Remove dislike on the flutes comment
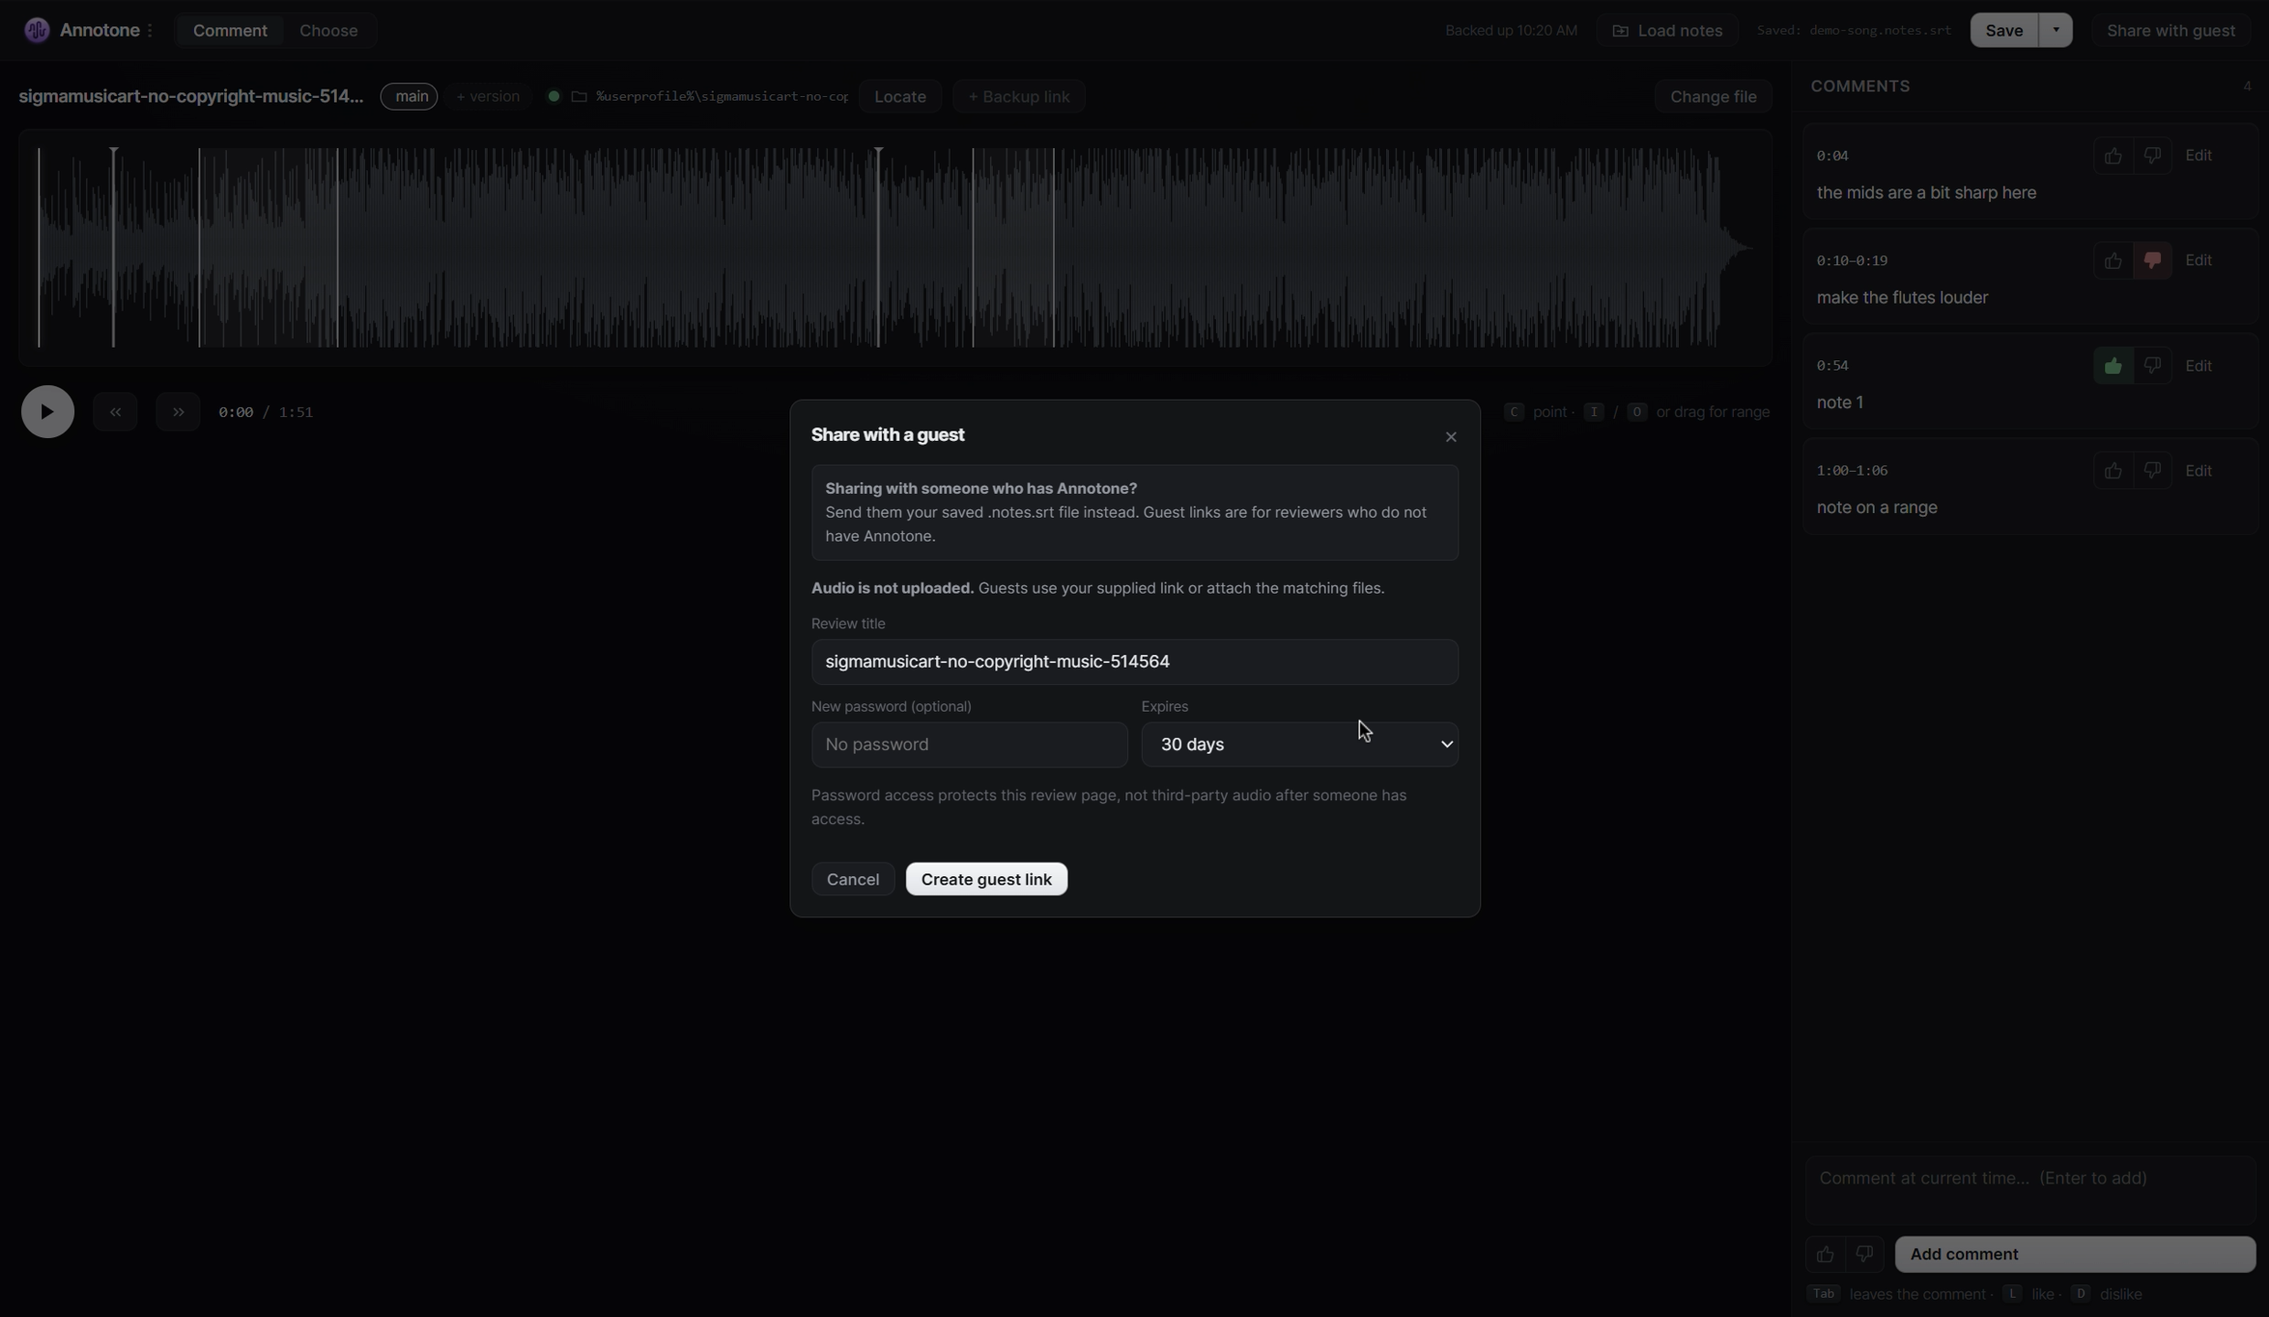This screenshot has width=2269, height=1317. tap(2152, 261)
